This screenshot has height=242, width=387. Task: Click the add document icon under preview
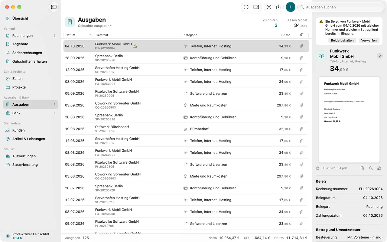click(379, 168)
